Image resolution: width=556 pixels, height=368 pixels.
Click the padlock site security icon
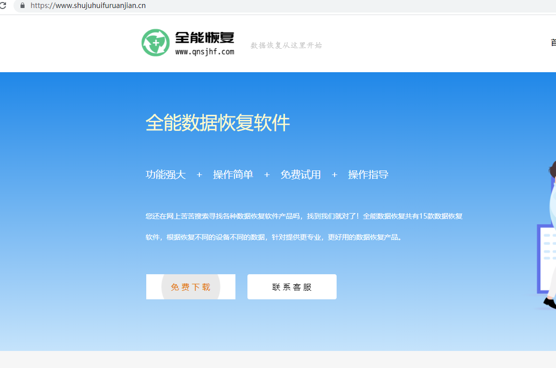coord(22,6)
